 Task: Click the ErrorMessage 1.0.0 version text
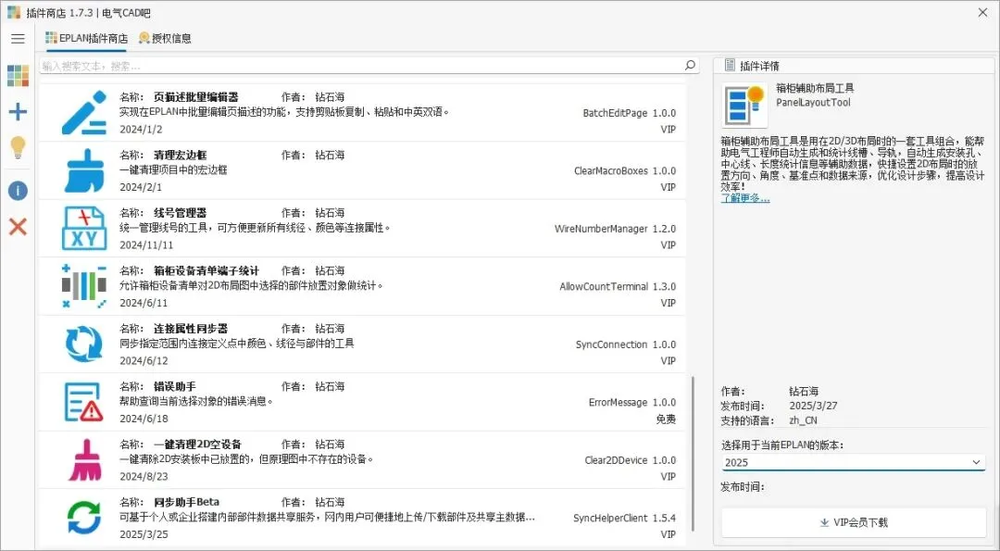click(x=632, y=403)
